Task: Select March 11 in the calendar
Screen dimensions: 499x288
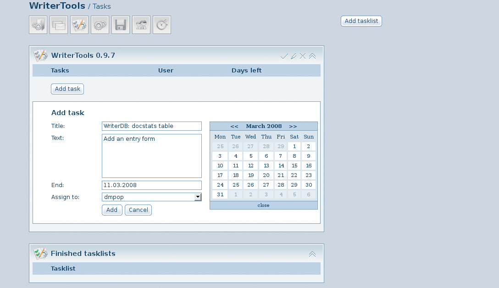Action: point(235,166)
